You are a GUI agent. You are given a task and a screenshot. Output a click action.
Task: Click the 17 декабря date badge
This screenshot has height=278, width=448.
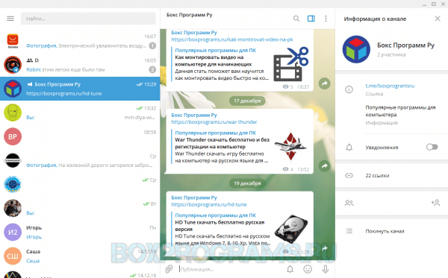tap(247, 101)
